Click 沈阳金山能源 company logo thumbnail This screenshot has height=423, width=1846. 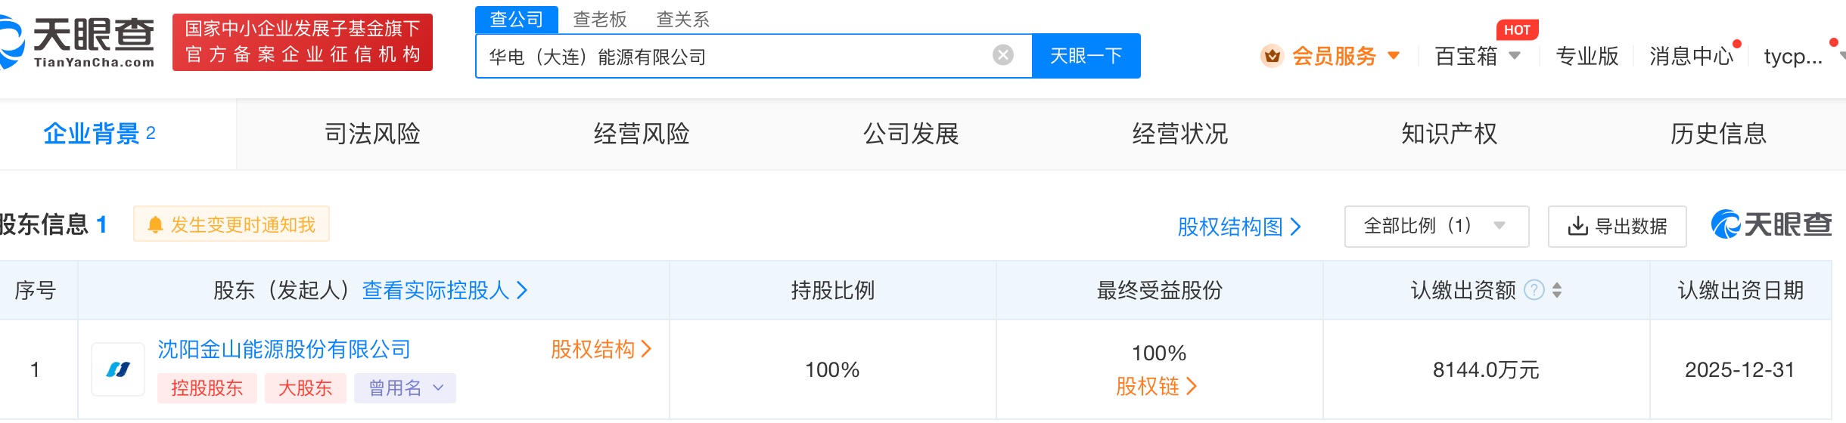tap(118, 369)
